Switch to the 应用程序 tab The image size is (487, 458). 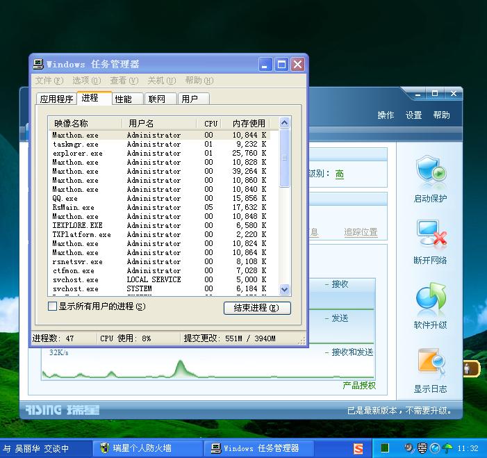pos(56,99)
